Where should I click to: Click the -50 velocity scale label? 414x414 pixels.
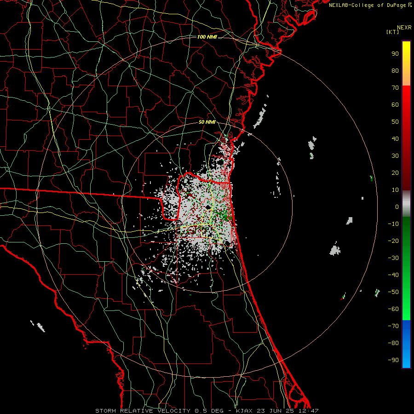coord(393,292)
